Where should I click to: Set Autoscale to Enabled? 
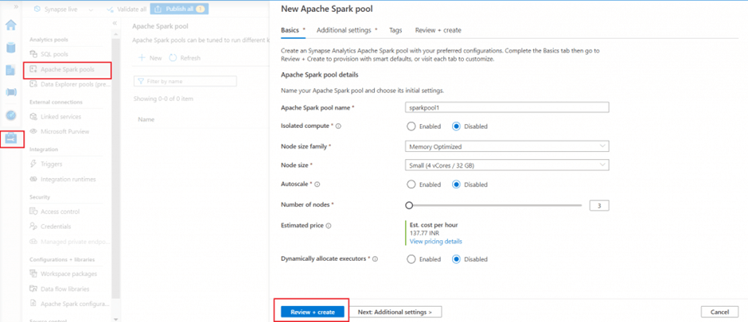coord(411,184)
